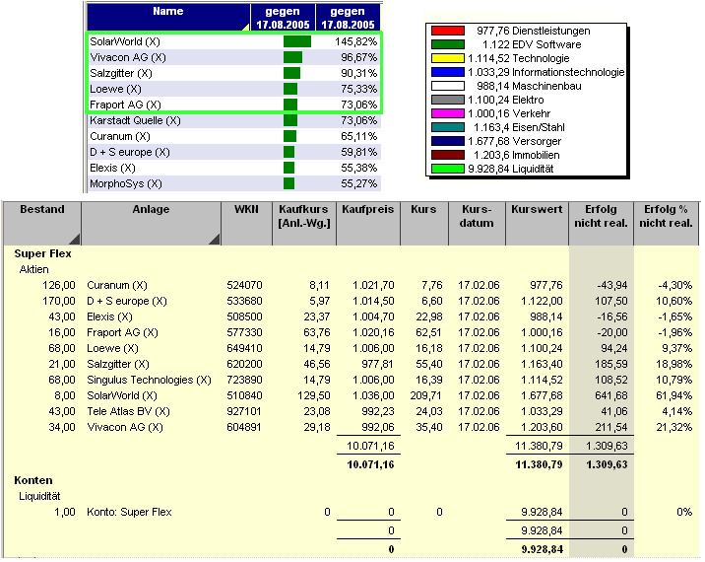Screen dimensions: 705x562
Task: Open sort triangle in Bestand header
Action: point(75,240)
